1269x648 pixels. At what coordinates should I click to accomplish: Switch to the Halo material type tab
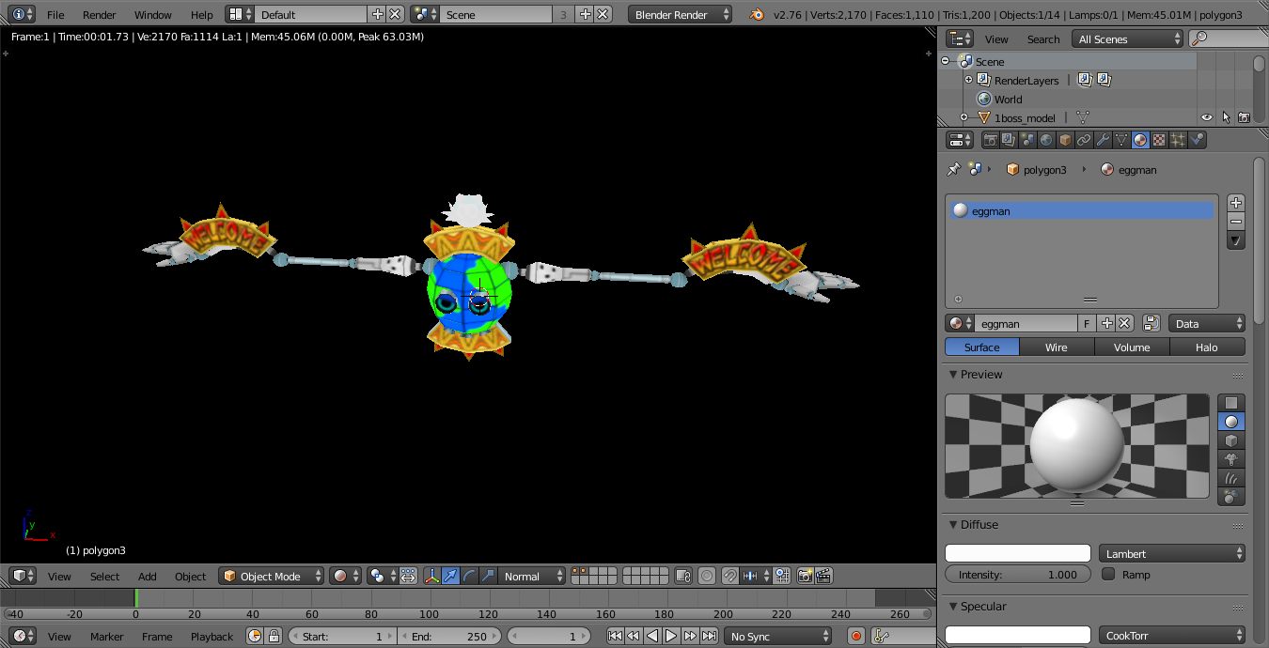click(x=1207, y=347)
